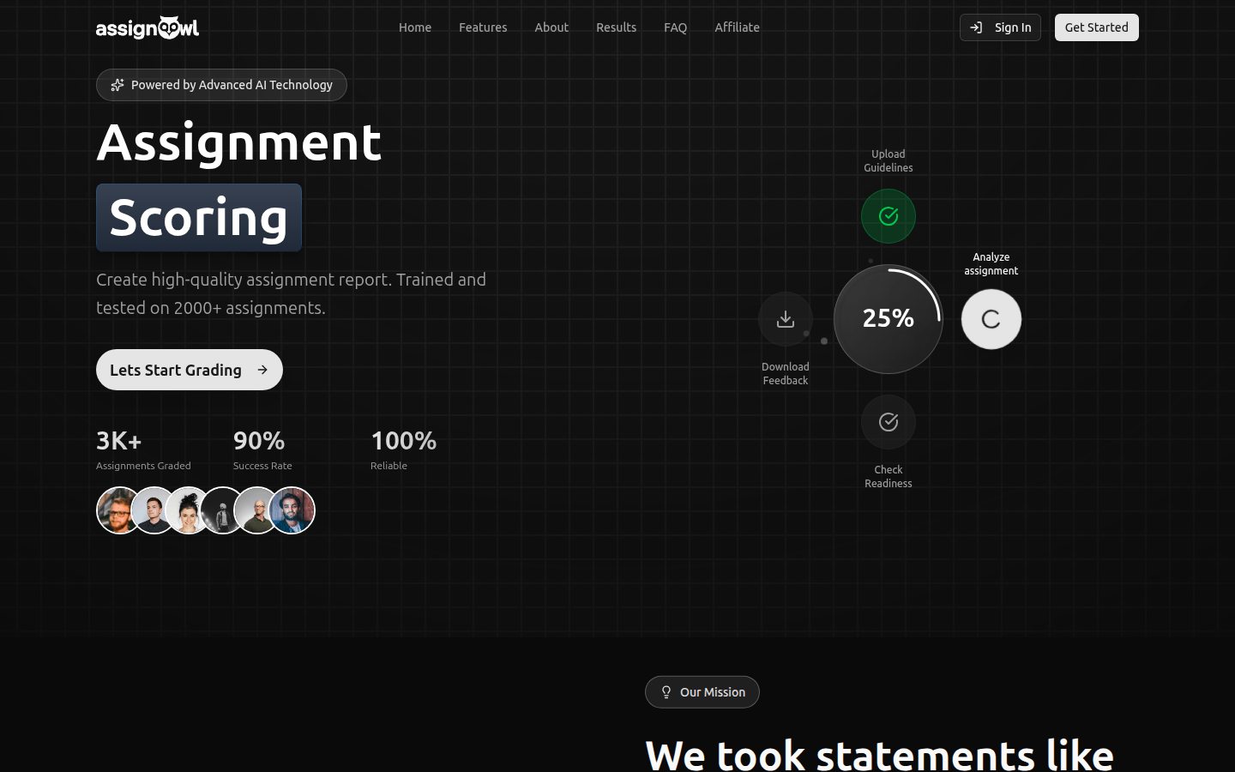Open the About page link
The height and width of the screenshot is (772, 1235).
(551, 27)
